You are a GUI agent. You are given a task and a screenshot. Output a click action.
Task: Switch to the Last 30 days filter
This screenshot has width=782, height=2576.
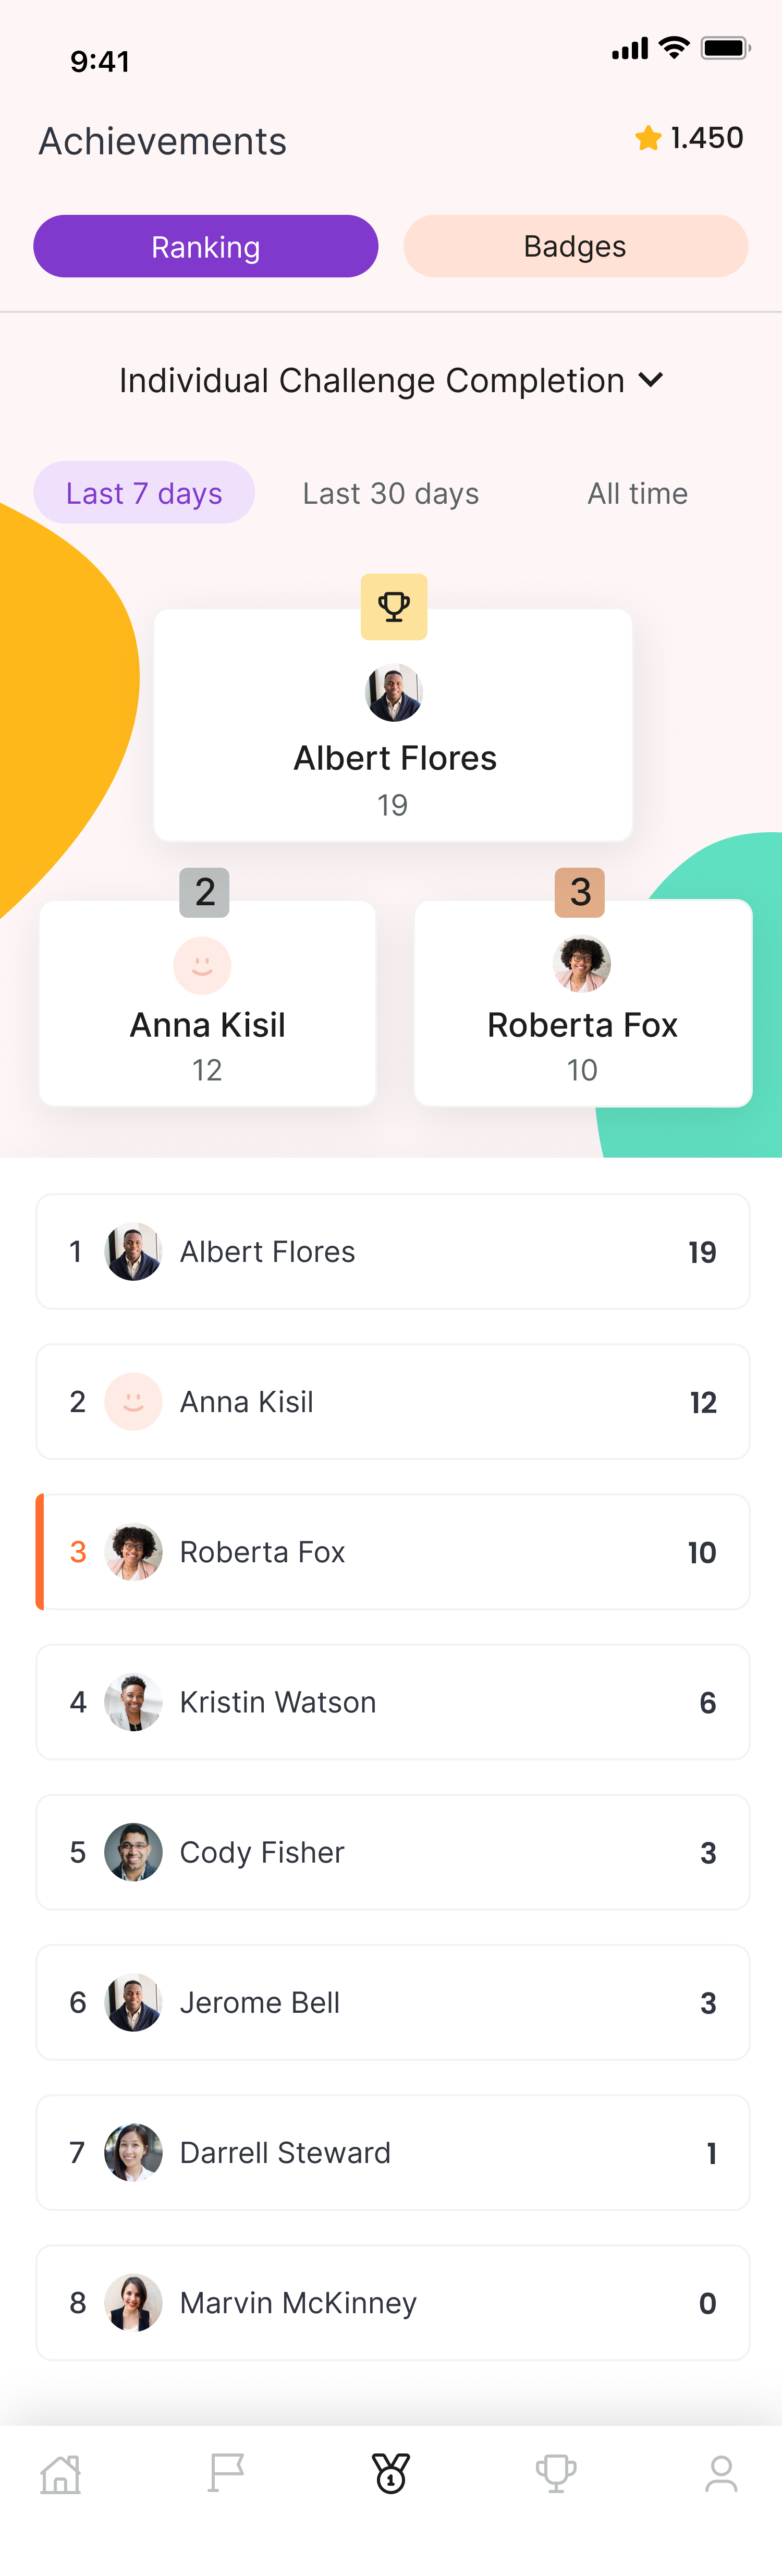coord(390,492)
